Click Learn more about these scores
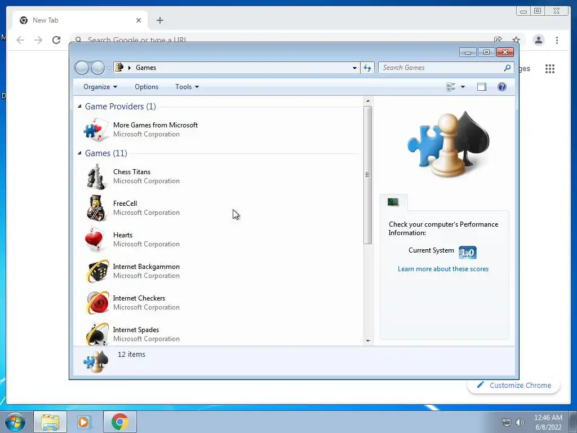This screenshot has height=433, width=577. (x=443, y=269)
